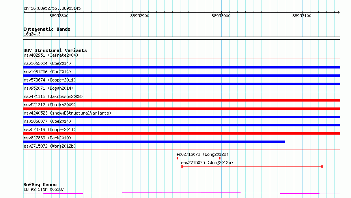The height and width of the screenshot is (198, 351).
Task: Click the left arrow of the coordinate ruler
Action: pyautogui.click(x=24, y=12)
